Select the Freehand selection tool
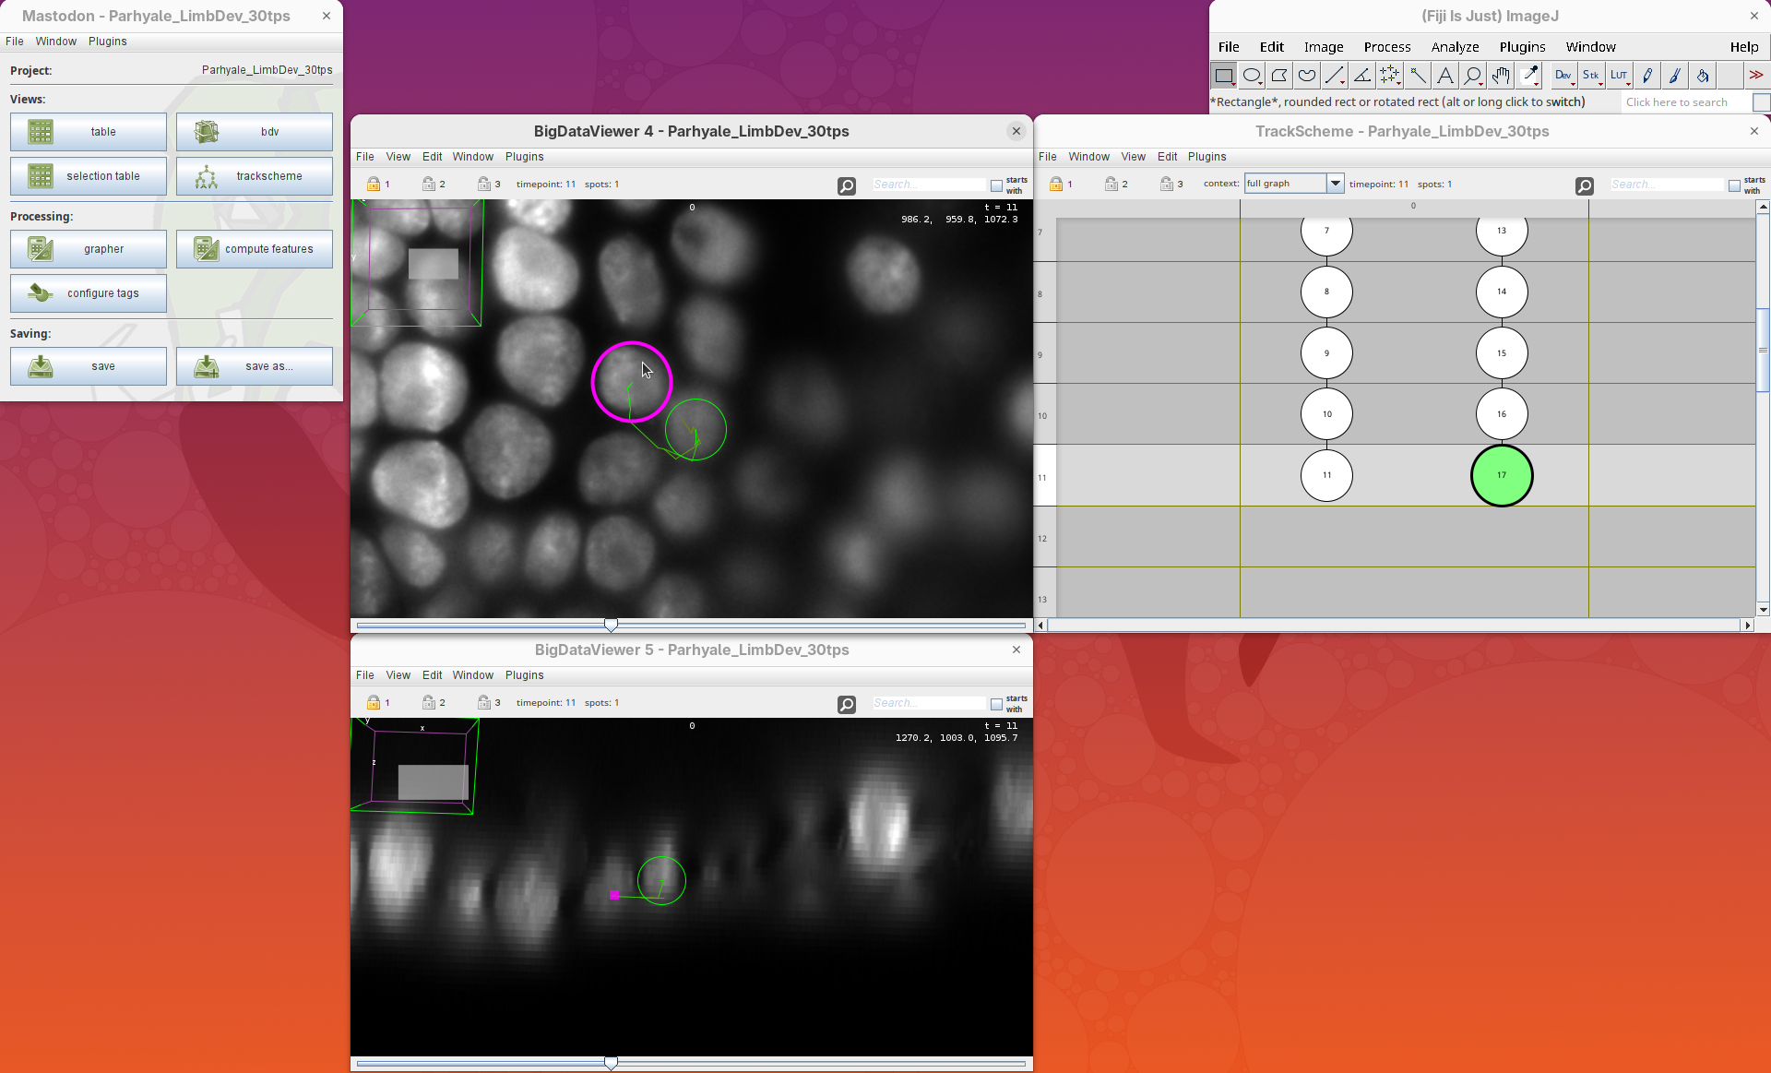Image resolution: width=1771 pixels, height=1073 pixels. [1307, 76]
